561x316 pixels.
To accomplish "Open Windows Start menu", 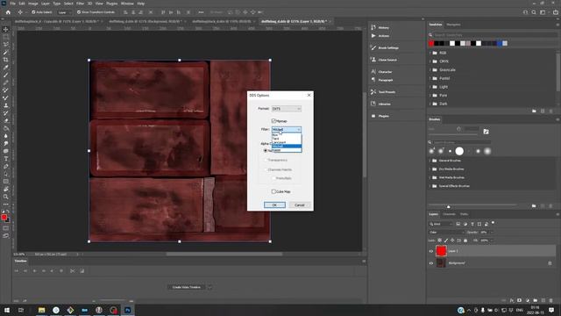I will click(x=7, y=310).
